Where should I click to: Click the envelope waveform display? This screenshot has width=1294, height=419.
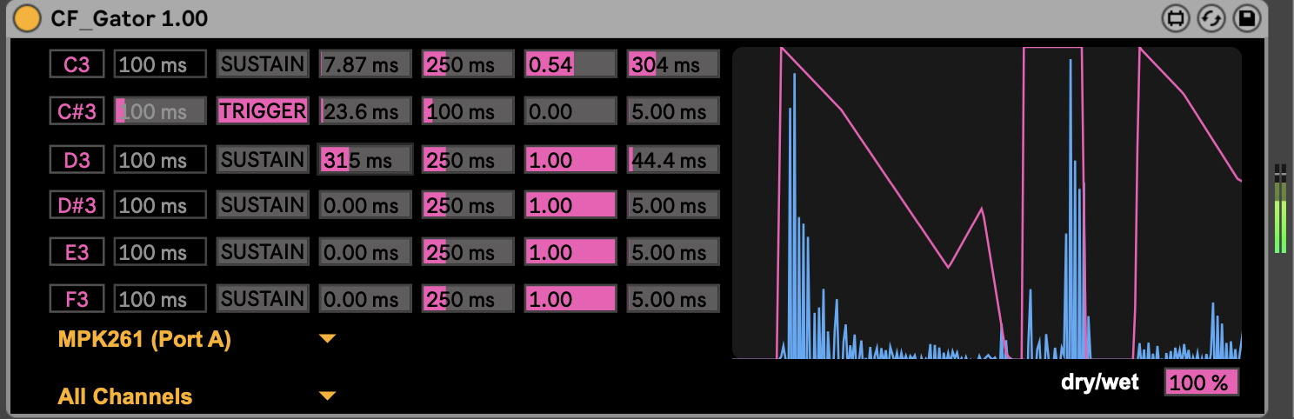click(x=986, y=203)
